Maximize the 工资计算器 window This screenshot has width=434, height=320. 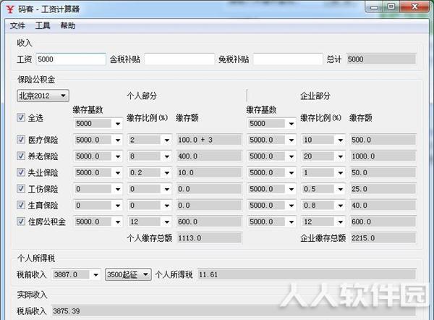391,7
